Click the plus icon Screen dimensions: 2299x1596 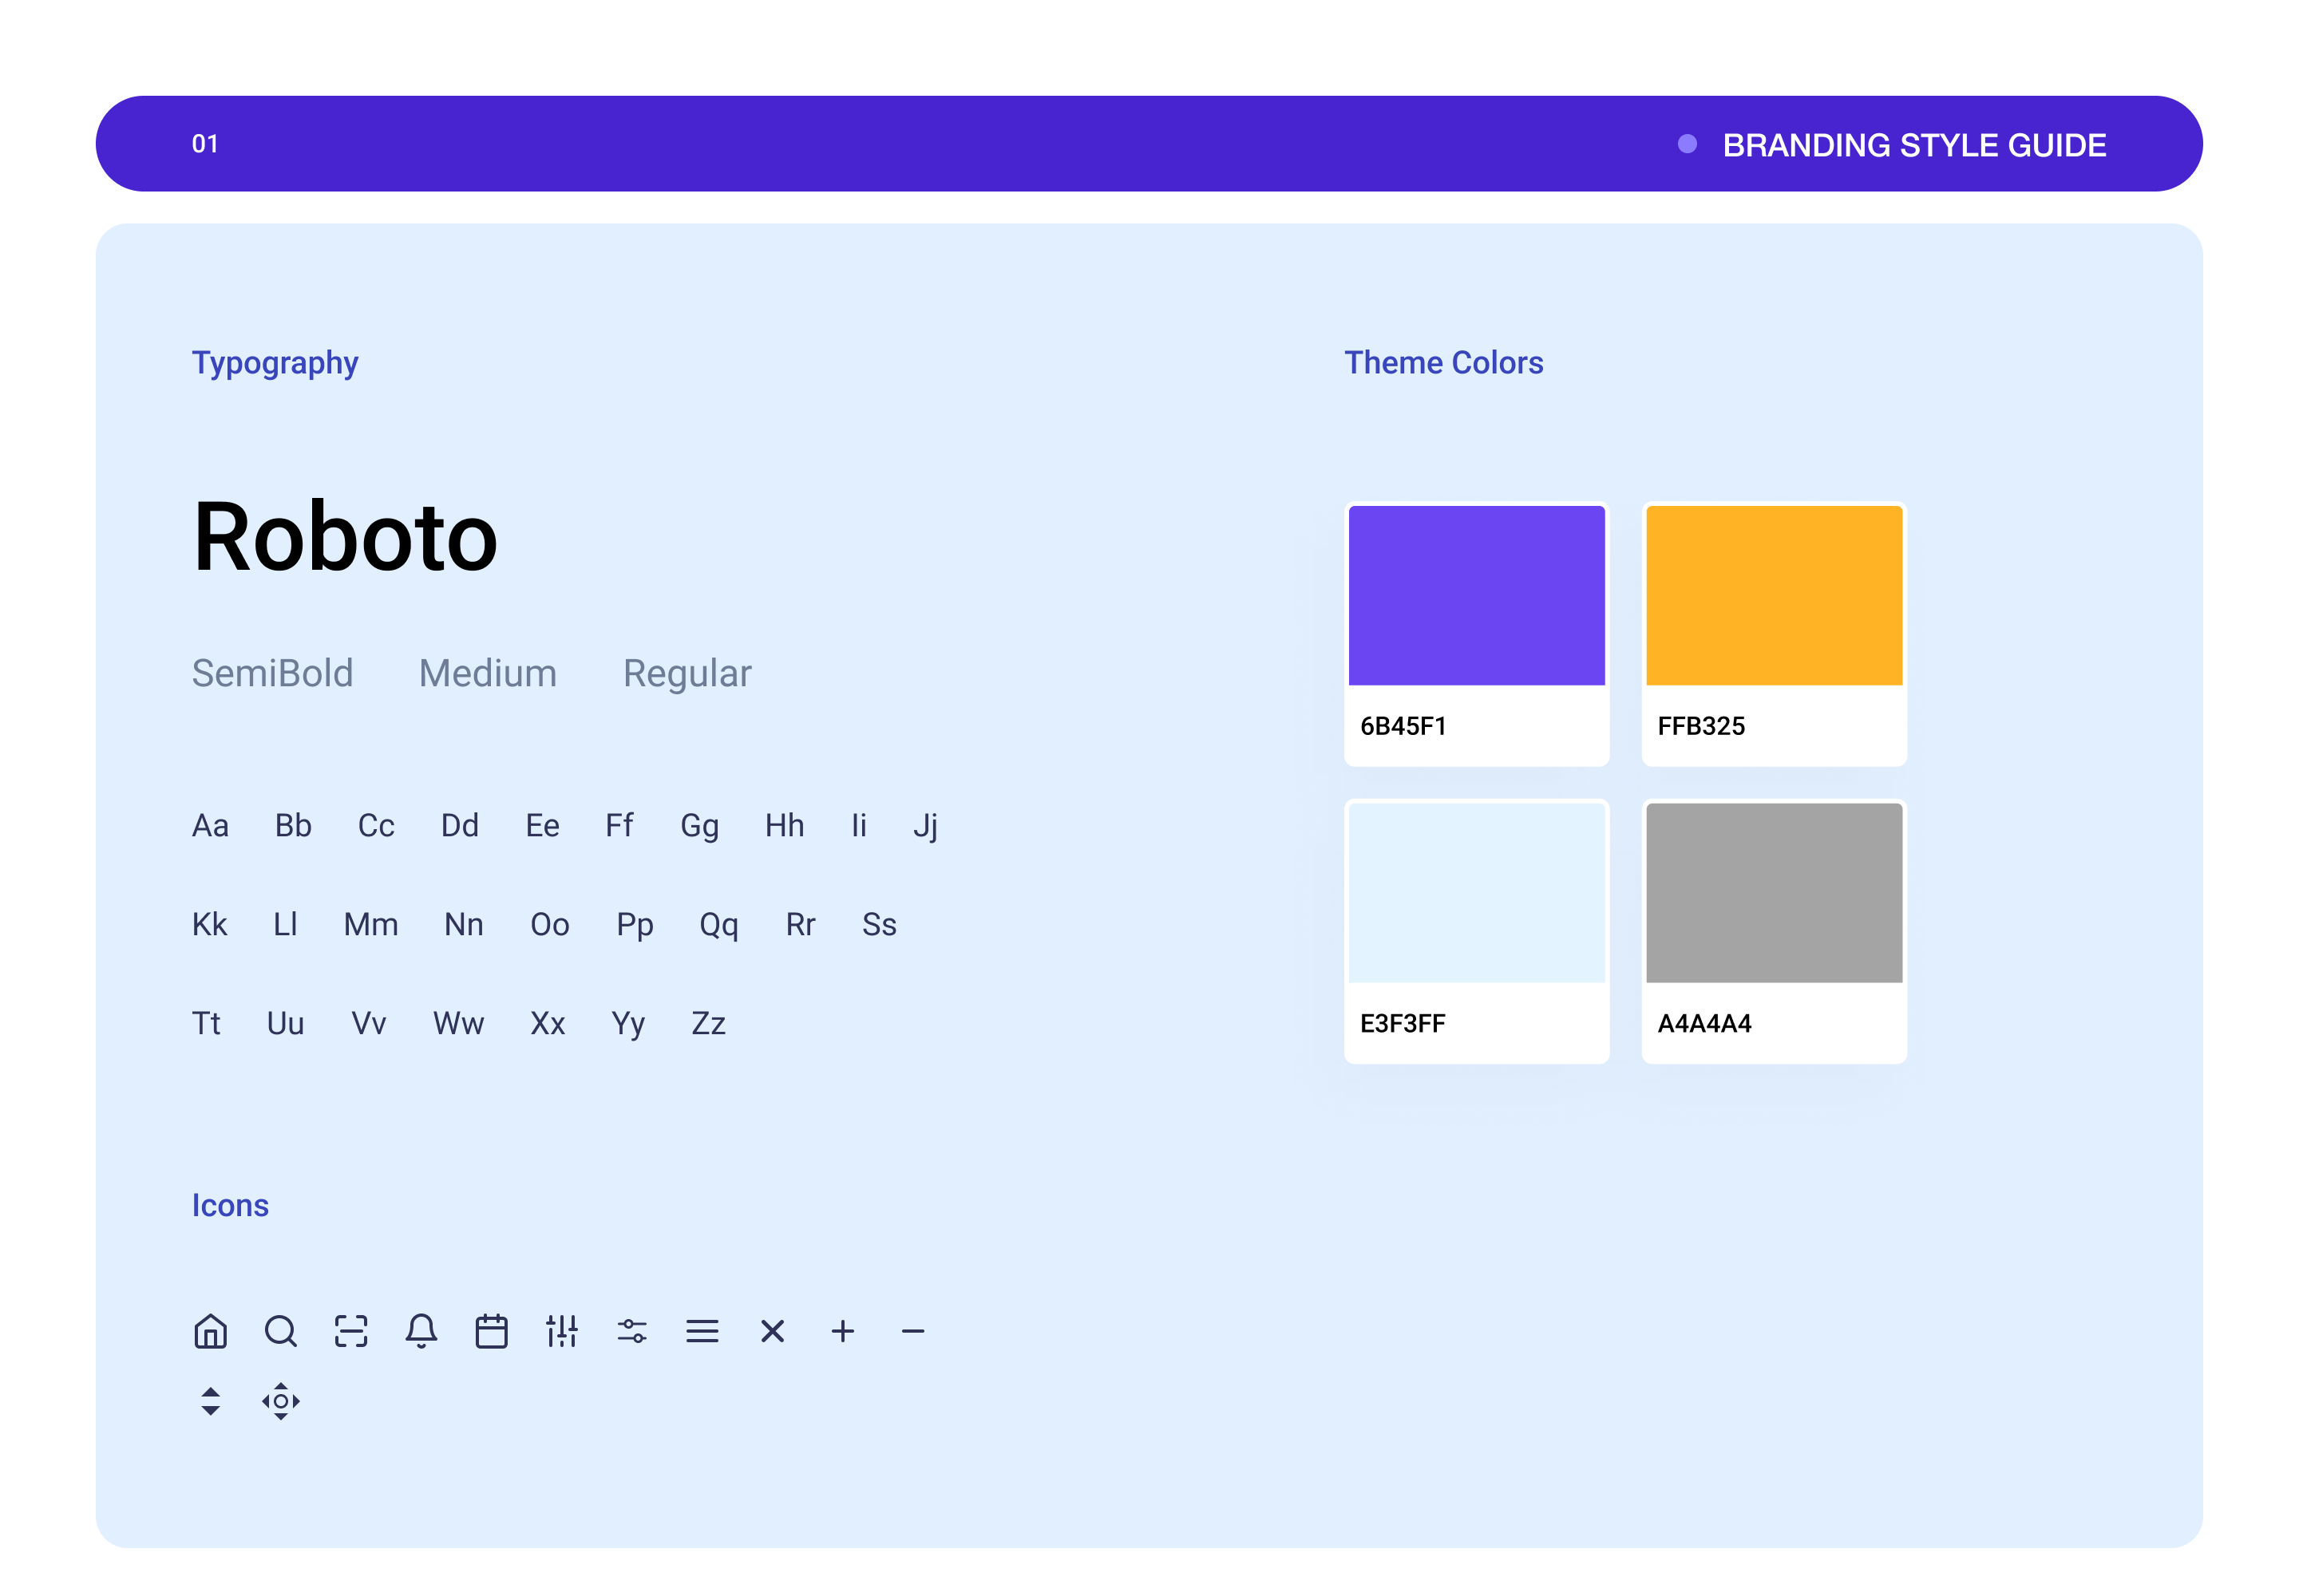842,1331
